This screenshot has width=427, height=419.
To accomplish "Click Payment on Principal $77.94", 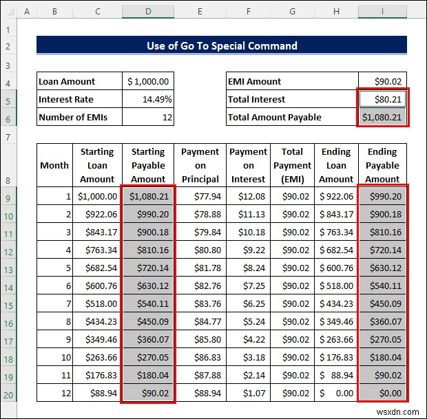I will 200,196.
